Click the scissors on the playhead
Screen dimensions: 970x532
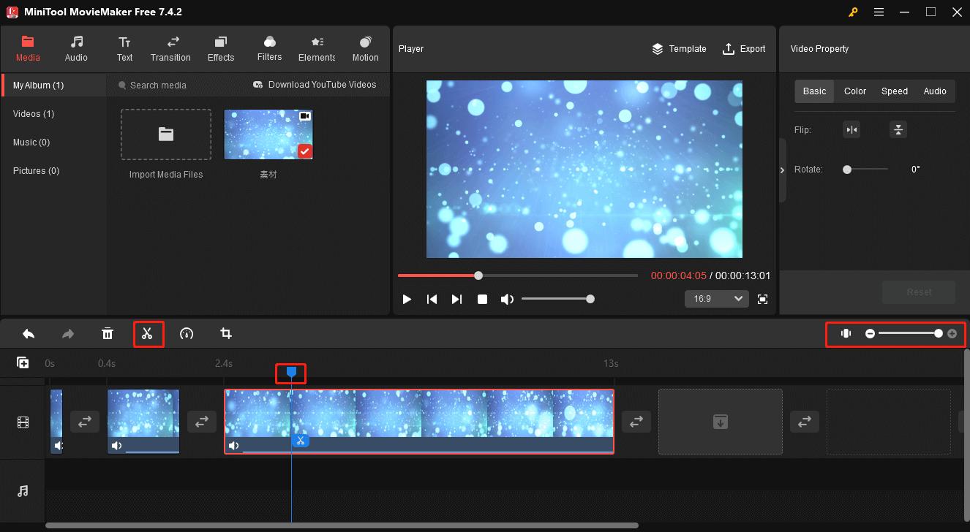pyautogui.click(x=300, y=441)
